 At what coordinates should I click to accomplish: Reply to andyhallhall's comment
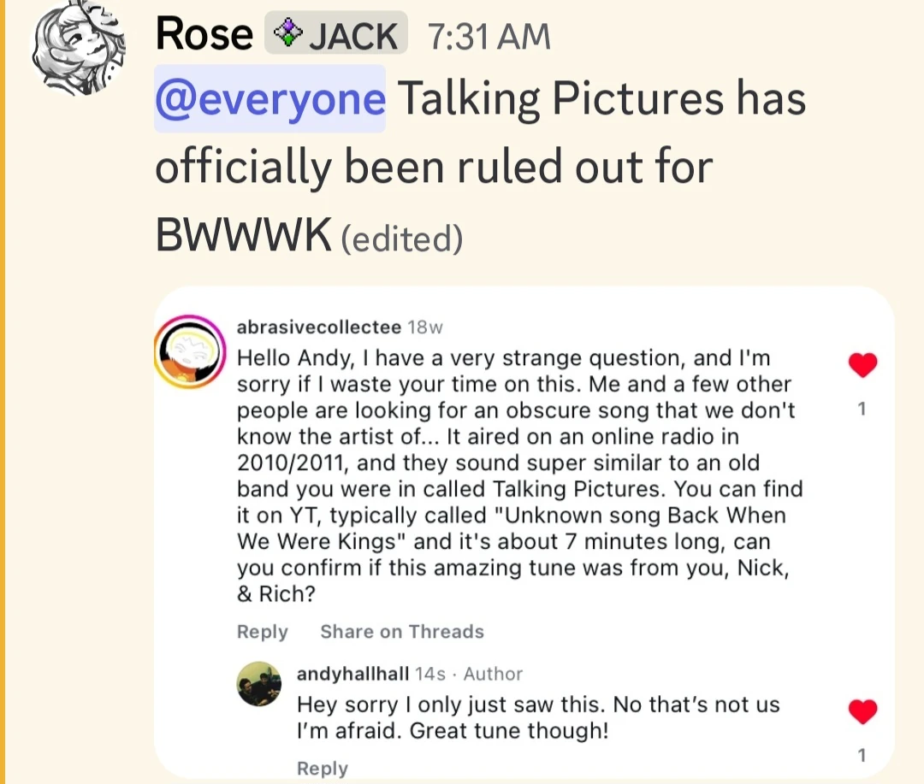(x=322, y=768)
